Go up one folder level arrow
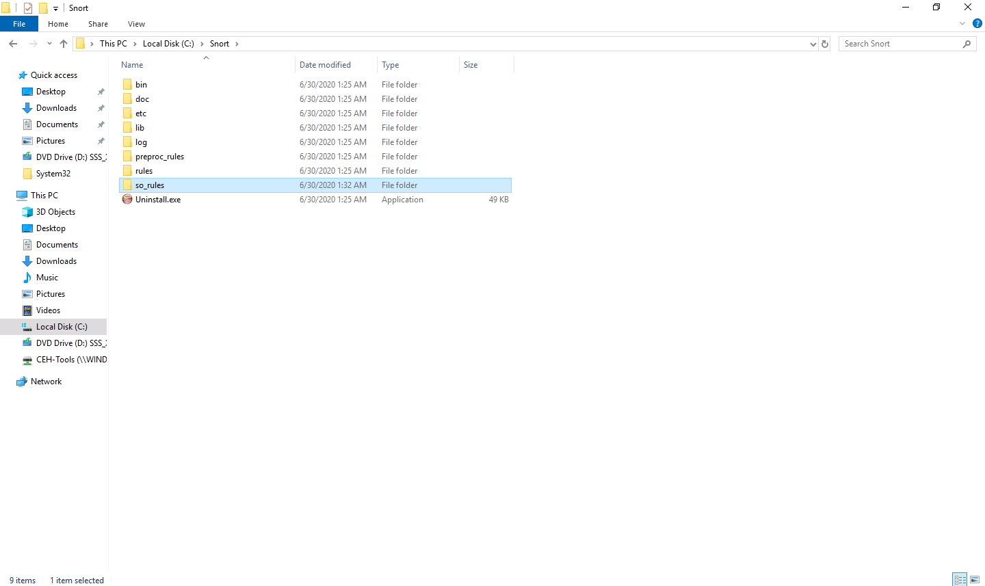This screenshot has width=985, height=586. pyautogui.click(x=64, y=44)
